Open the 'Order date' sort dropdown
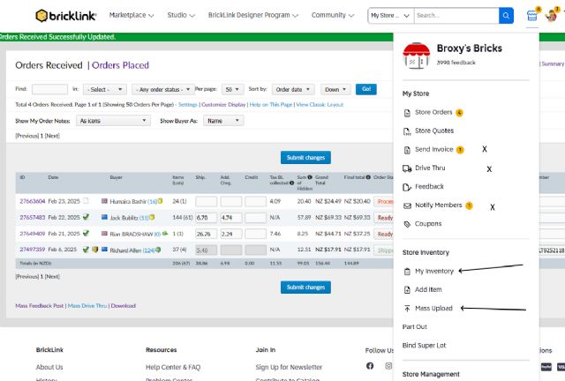Screen dimensions: 565x381 pos(292,89)
